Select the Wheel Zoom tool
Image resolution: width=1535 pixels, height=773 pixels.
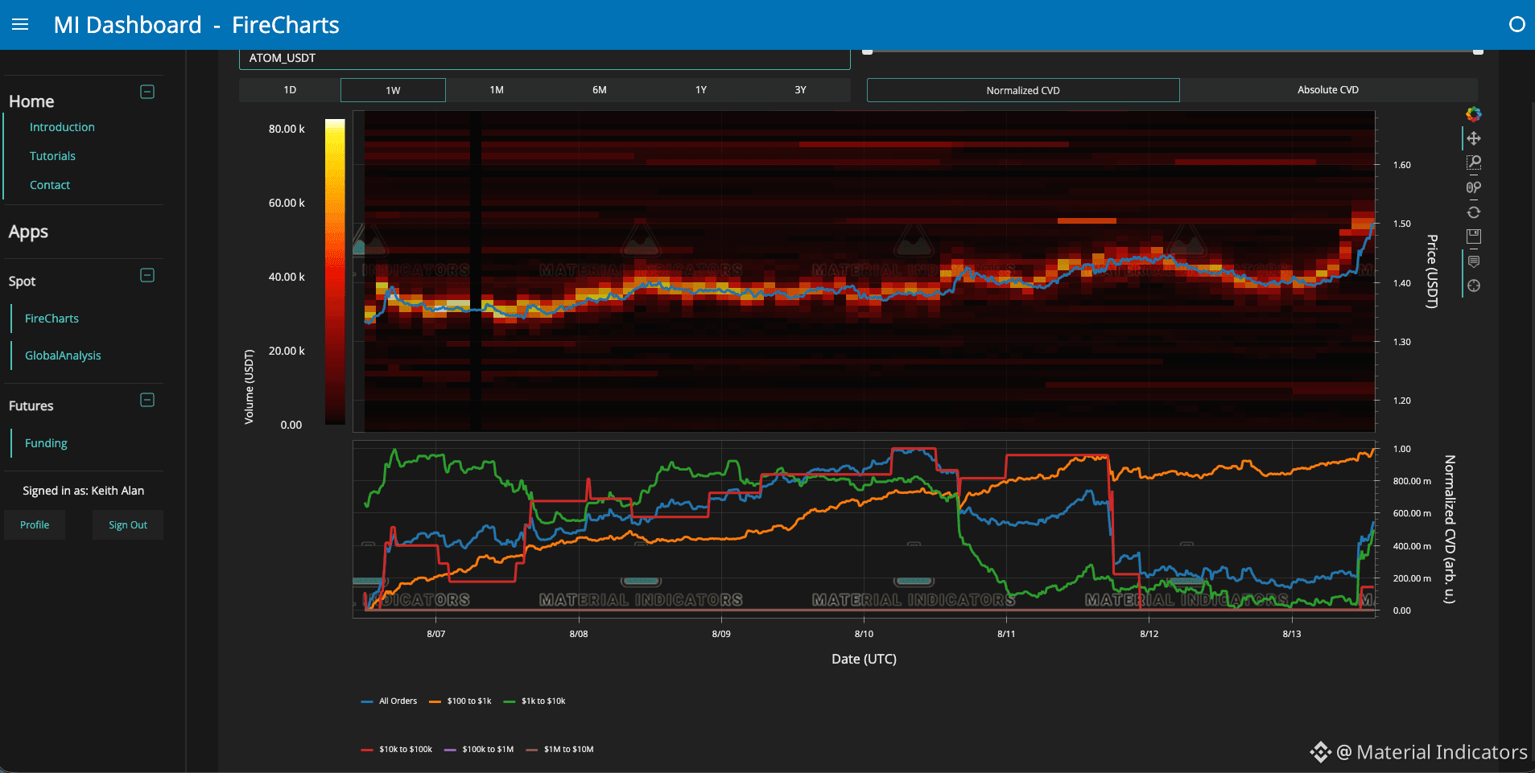pos(1473,187)
